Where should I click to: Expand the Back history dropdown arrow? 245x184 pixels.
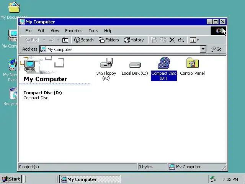(44, 40)
